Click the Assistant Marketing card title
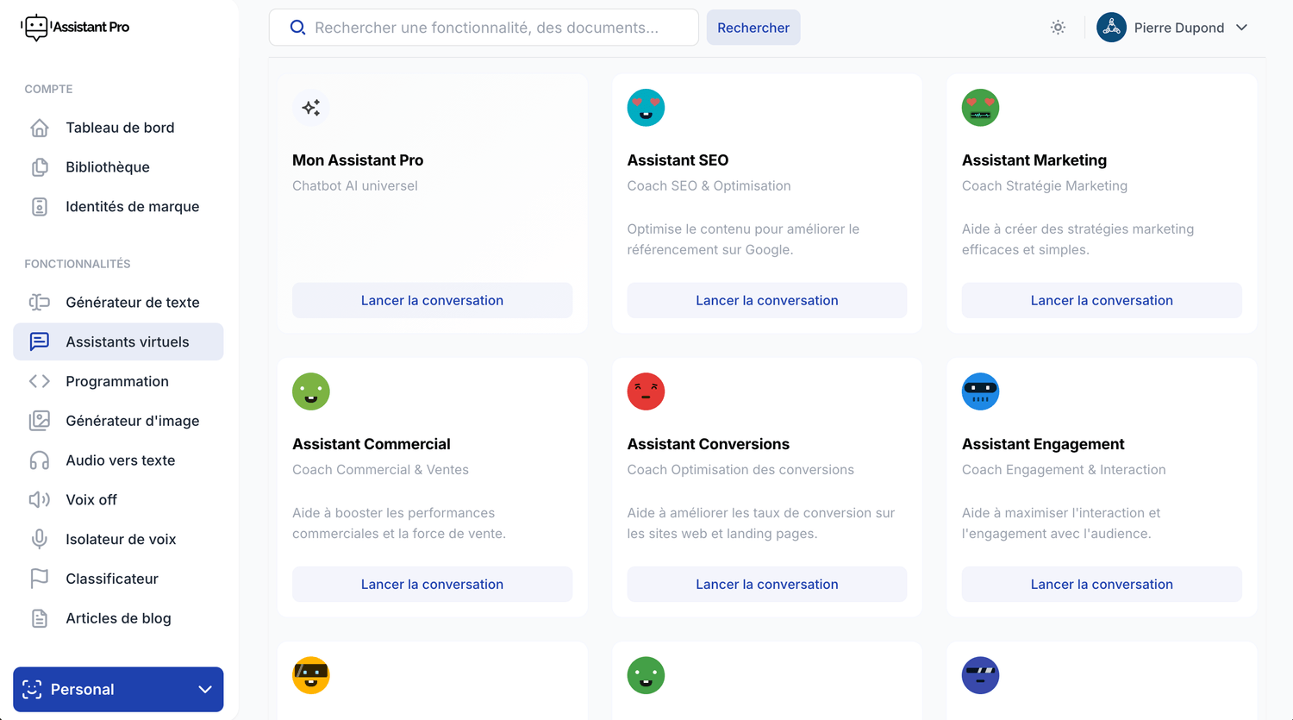This screenshot has width=1293, height=720. tap(1034, 160)
